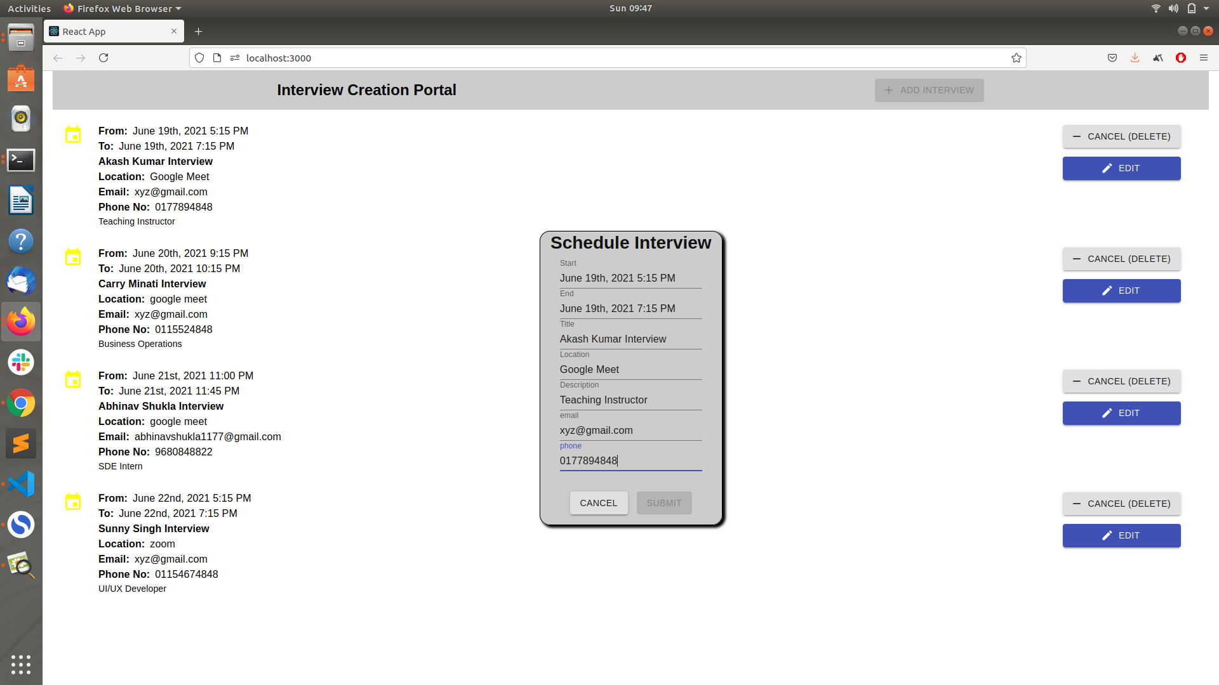Click the email field in Schedule Interview dialog
The image size is (1219, 685).
[x=630, y=430]
